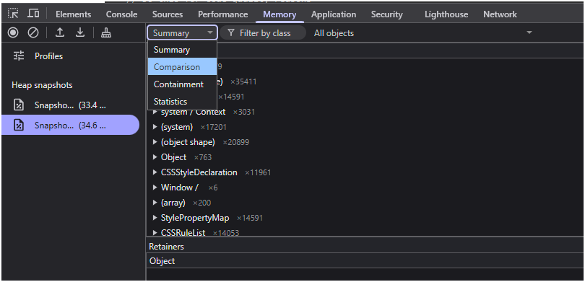Open the Console tab
Viewport: 585px width, 282px height.
(x=121, y=14)
